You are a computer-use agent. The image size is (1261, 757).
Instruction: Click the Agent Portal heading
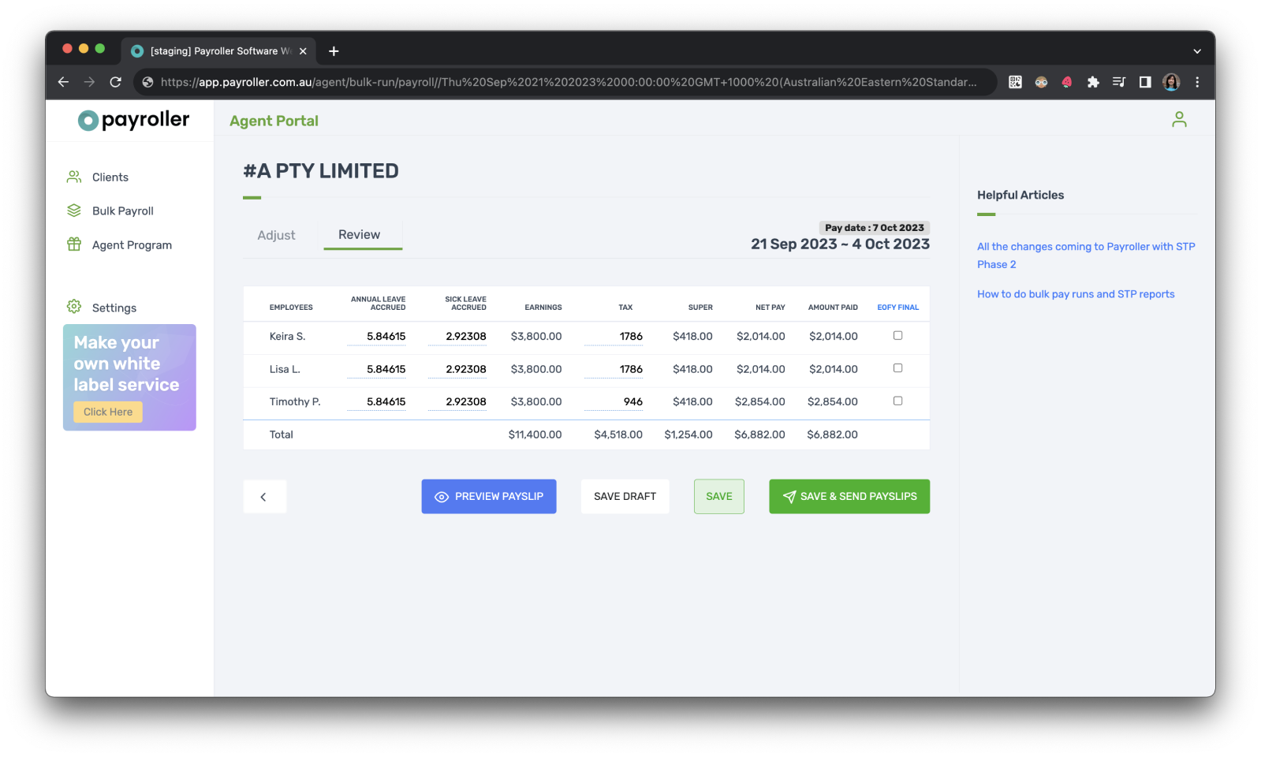[x=274, y=121]
